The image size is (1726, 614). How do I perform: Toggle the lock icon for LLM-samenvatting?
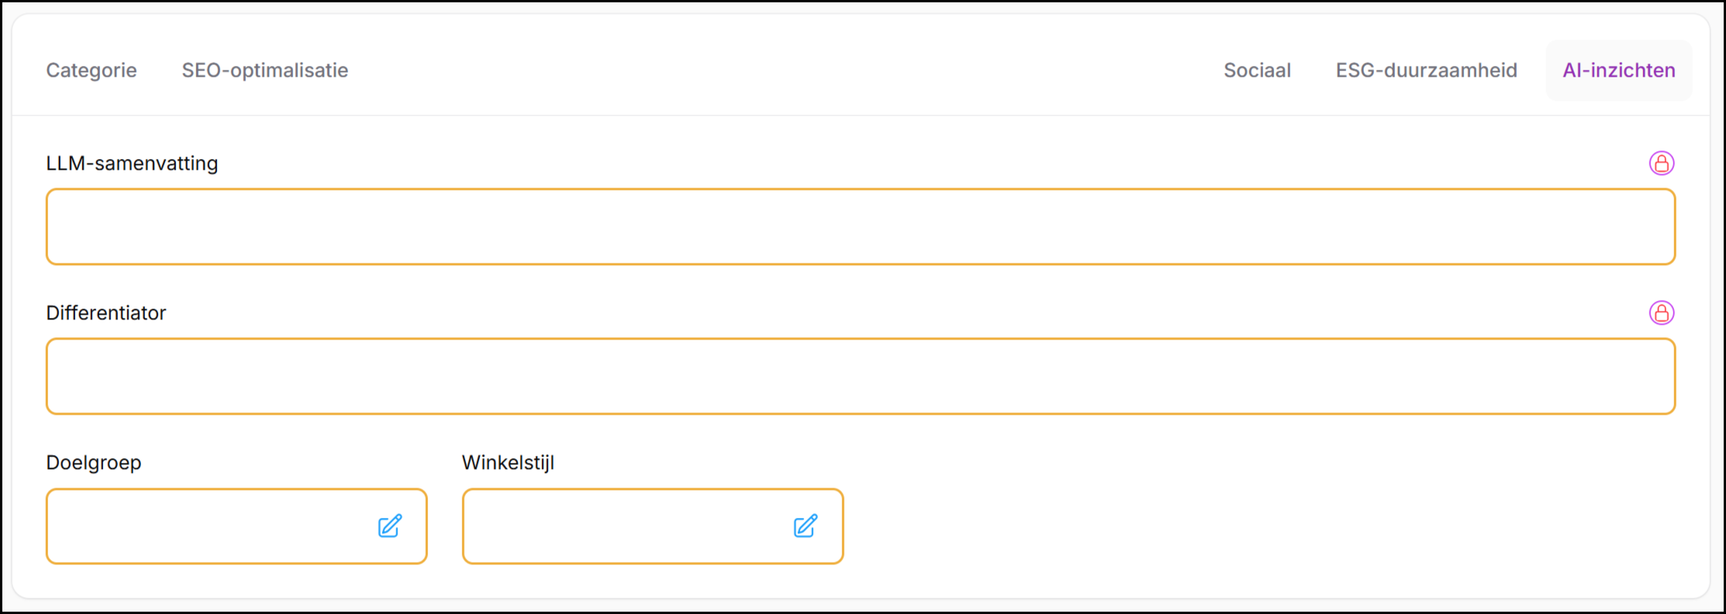tap(1661, 164)
